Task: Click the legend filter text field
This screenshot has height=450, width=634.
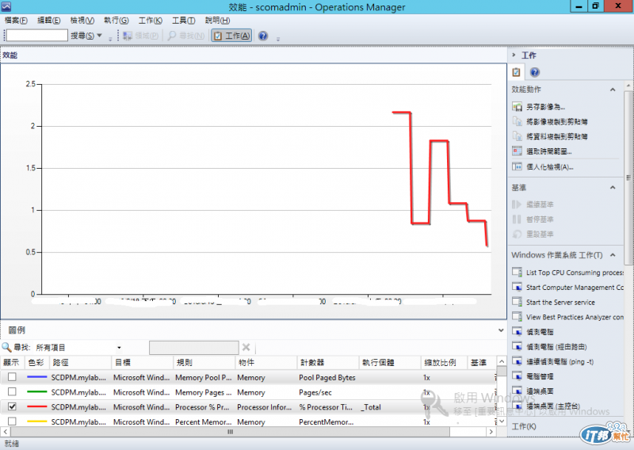Action: click(193, 347)
